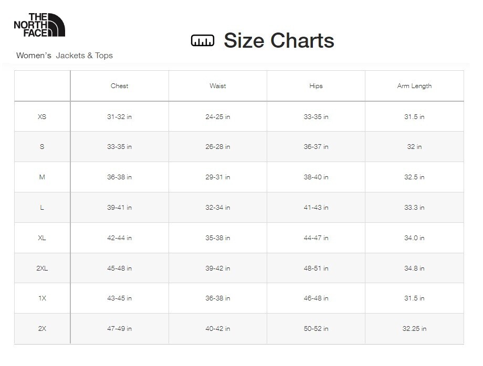The height and width of the screenshot is (366, 483).
Task: Click the 39-42 in waist cell for 2XL
Action: [x=217, y=268]
